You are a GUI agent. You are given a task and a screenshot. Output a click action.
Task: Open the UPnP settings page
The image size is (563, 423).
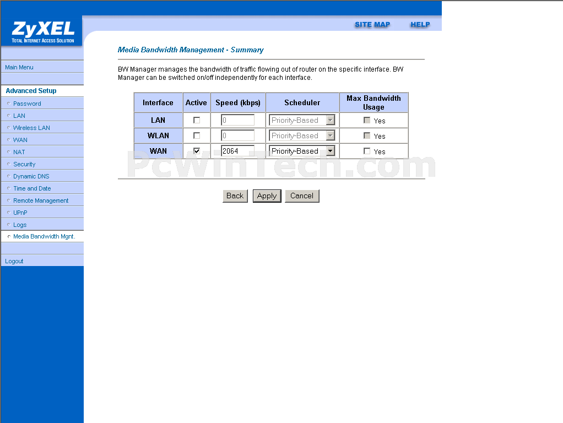tap(20, 213)
